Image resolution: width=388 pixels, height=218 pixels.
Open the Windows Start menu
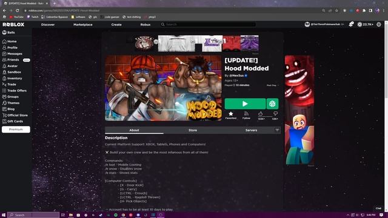pos(4,215)
